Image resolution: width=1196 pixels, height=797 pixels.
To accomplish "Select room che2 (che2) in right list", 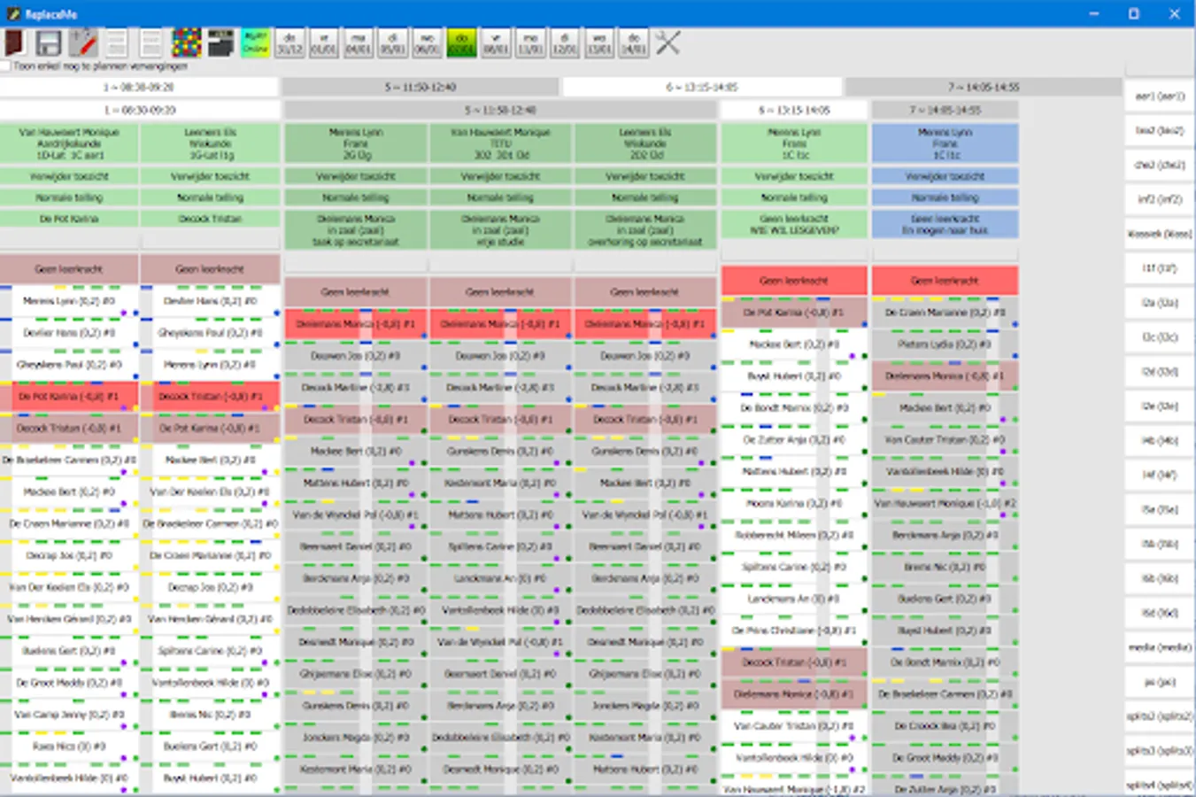I will click(x=1160, y=165).
